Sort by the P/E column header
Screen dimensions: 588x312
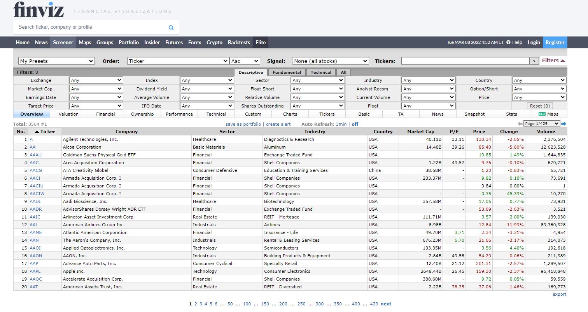pos(454,132)
